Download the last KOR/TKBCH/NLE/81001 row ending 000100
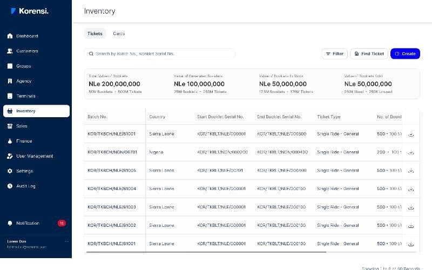The image size is (432, 270). [411, 244]
